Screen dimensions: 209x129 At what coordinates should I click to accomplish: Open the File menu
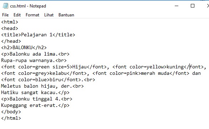tap(5, 15)
